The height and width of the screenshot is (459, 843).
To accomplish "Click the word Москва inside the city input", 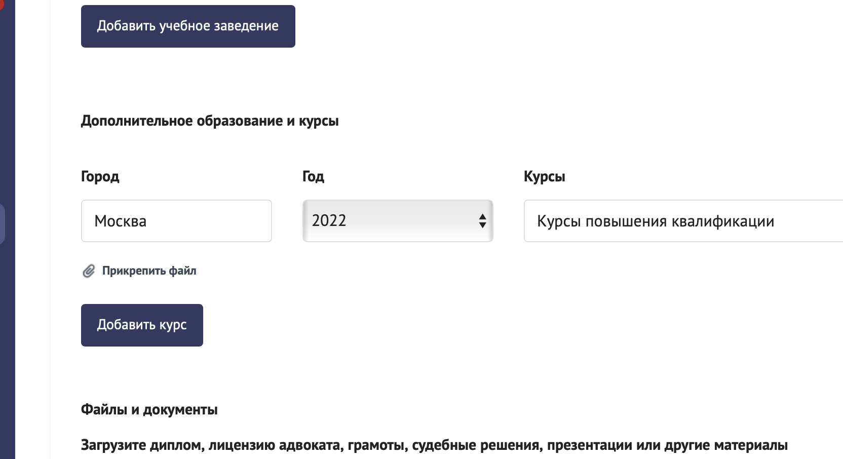I will point(120,221).
